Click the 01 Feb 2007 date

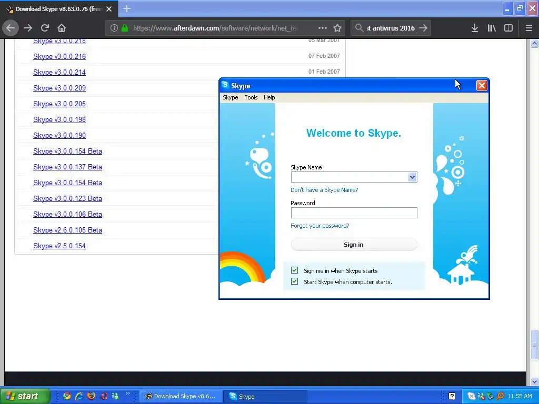(324, 72)
